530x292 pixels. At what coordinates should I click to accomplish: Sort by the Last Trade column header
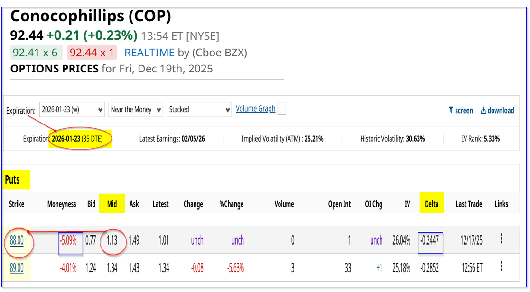(x=469, y=204)
